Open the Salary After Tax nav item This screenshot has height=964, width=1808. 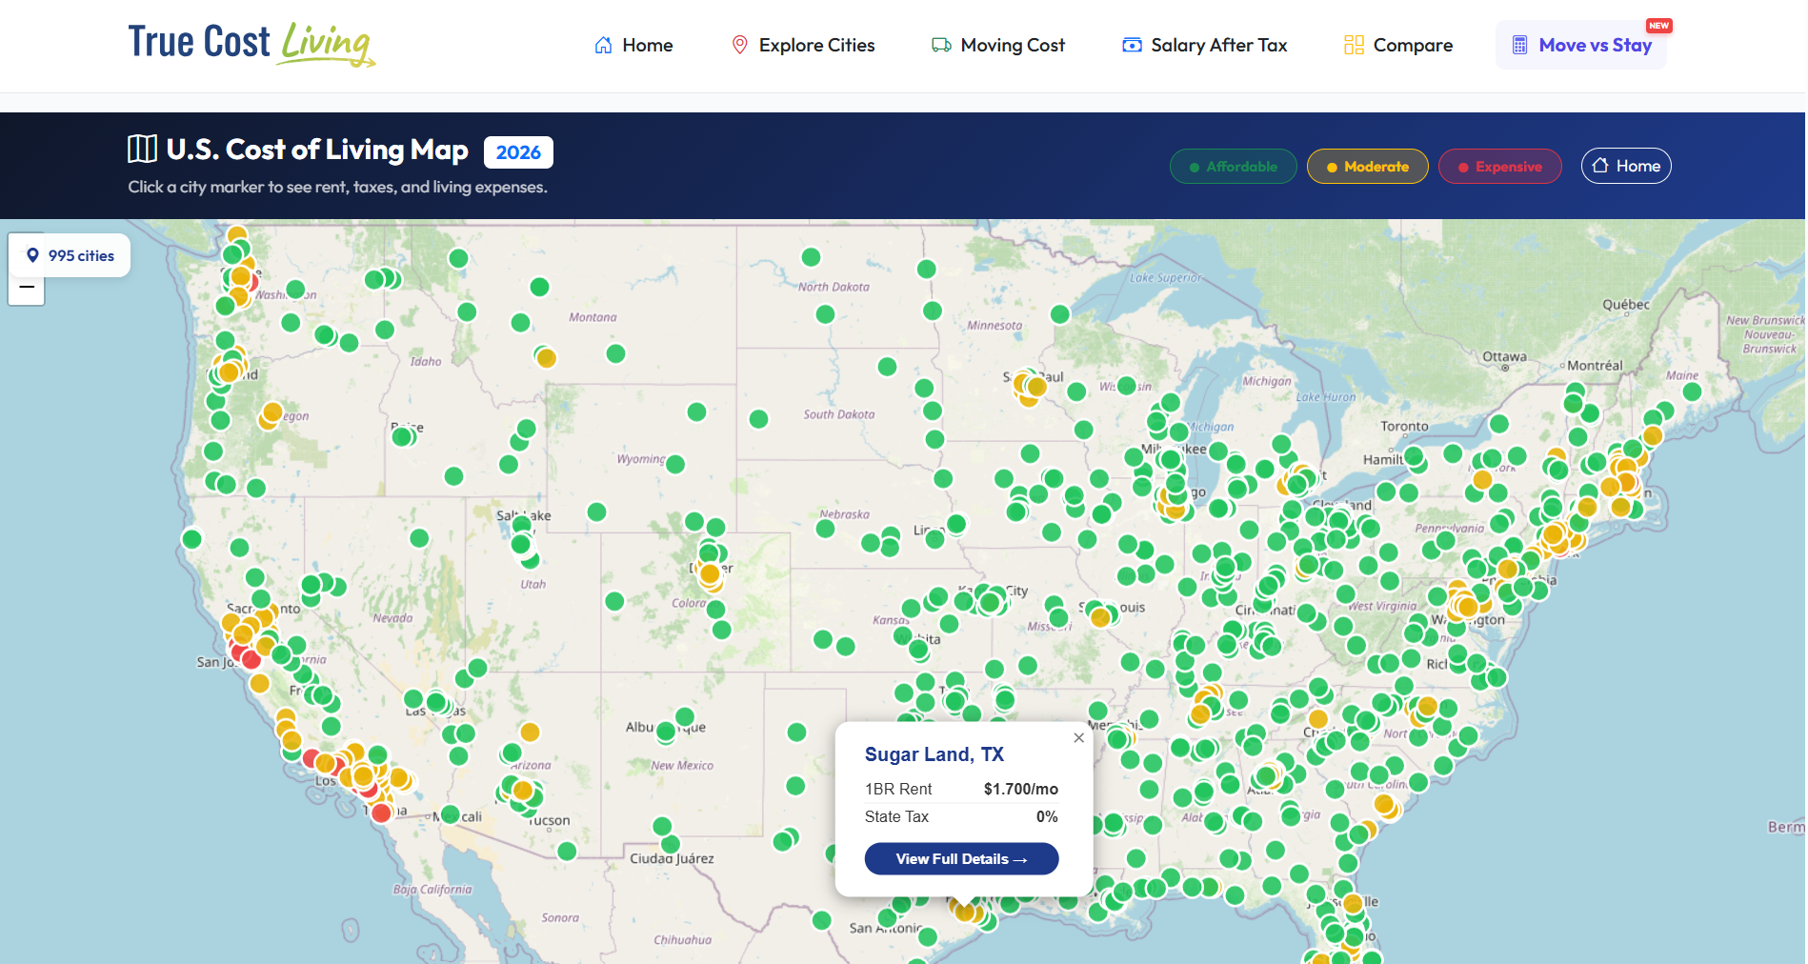1218,44
